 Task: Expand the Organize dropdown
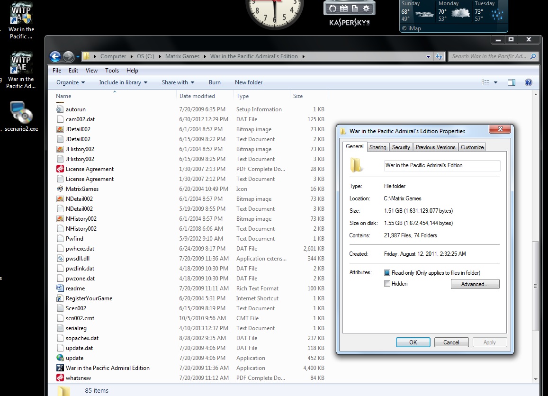(x=71, y=82)
